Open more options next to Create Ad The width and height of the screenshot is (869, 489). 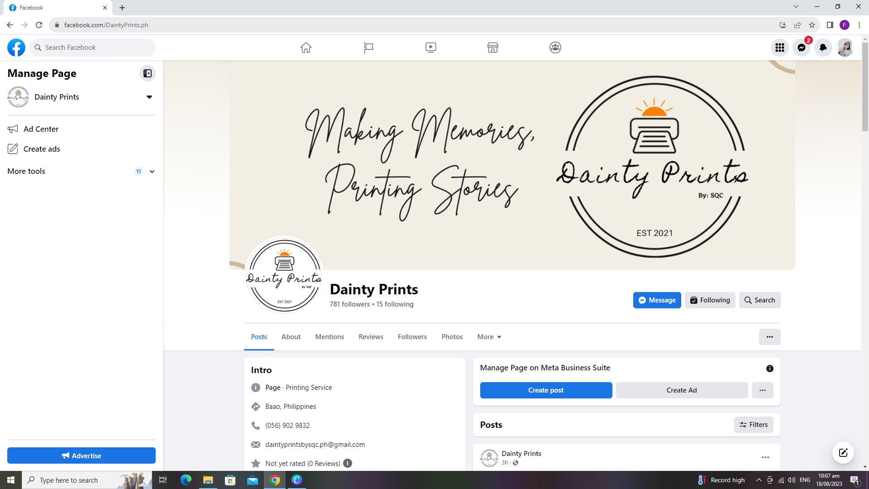point(762,390)
